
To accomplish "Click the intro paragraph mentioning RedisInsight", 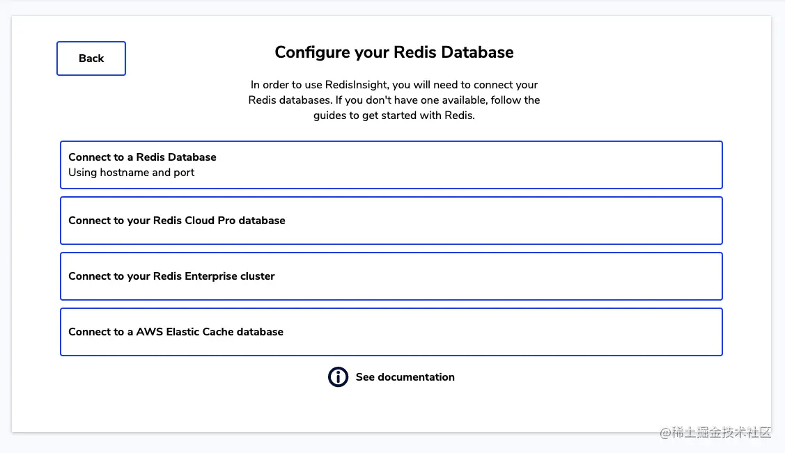I will coord(394,100).
